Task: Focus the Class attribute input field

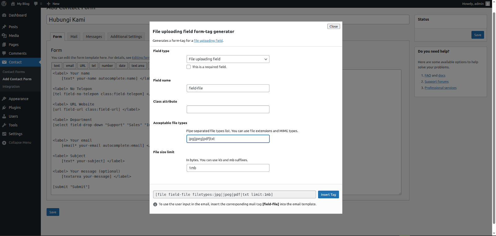Action: coord(228,109)
